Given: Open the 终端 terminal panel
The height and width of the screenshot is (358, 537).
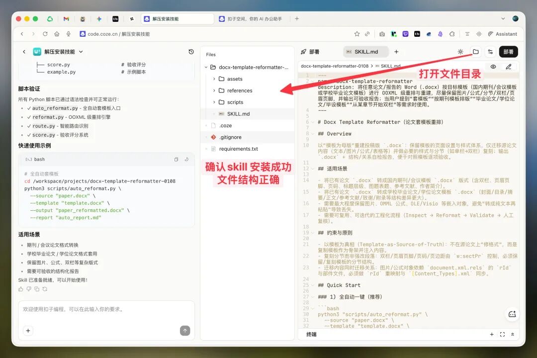Looking at the screenshot, I should tap(311, 334).
